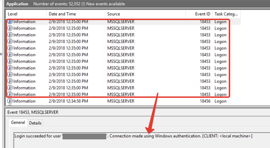Select the General tab
This screenshot has width=270, height=148.
coord(18,123)
